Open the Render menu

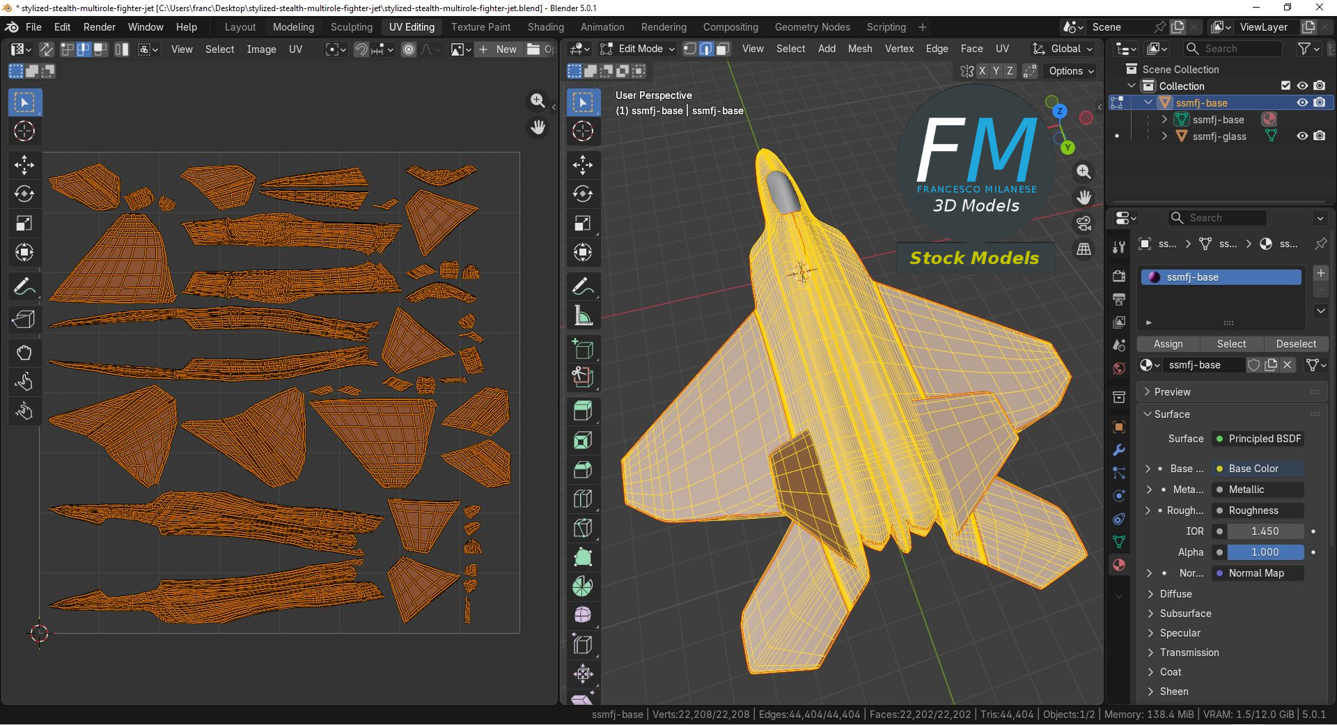[99, 27]
